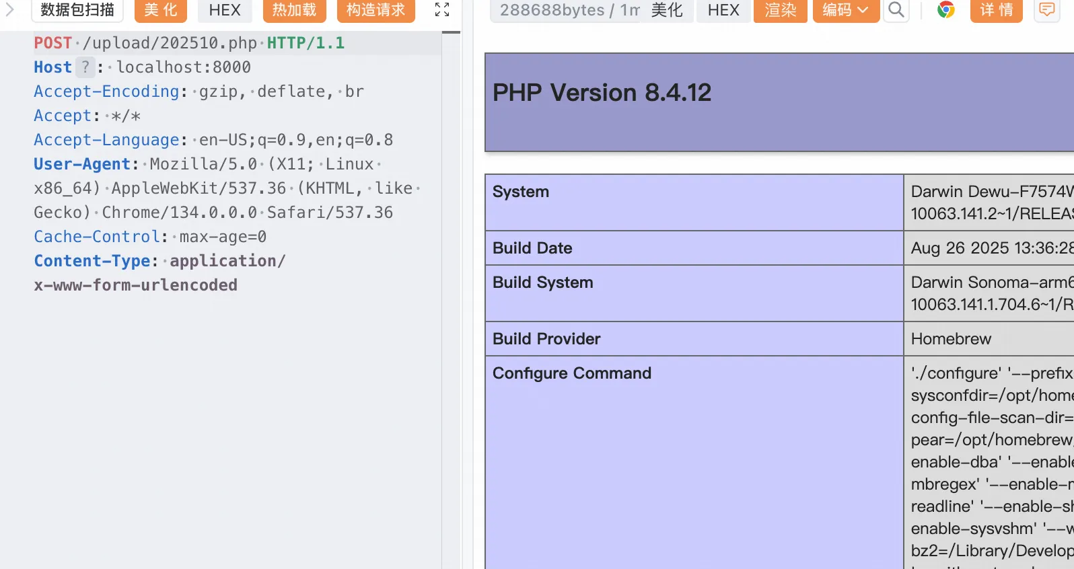Switch response view to 美化 tab

coord(666,10)
